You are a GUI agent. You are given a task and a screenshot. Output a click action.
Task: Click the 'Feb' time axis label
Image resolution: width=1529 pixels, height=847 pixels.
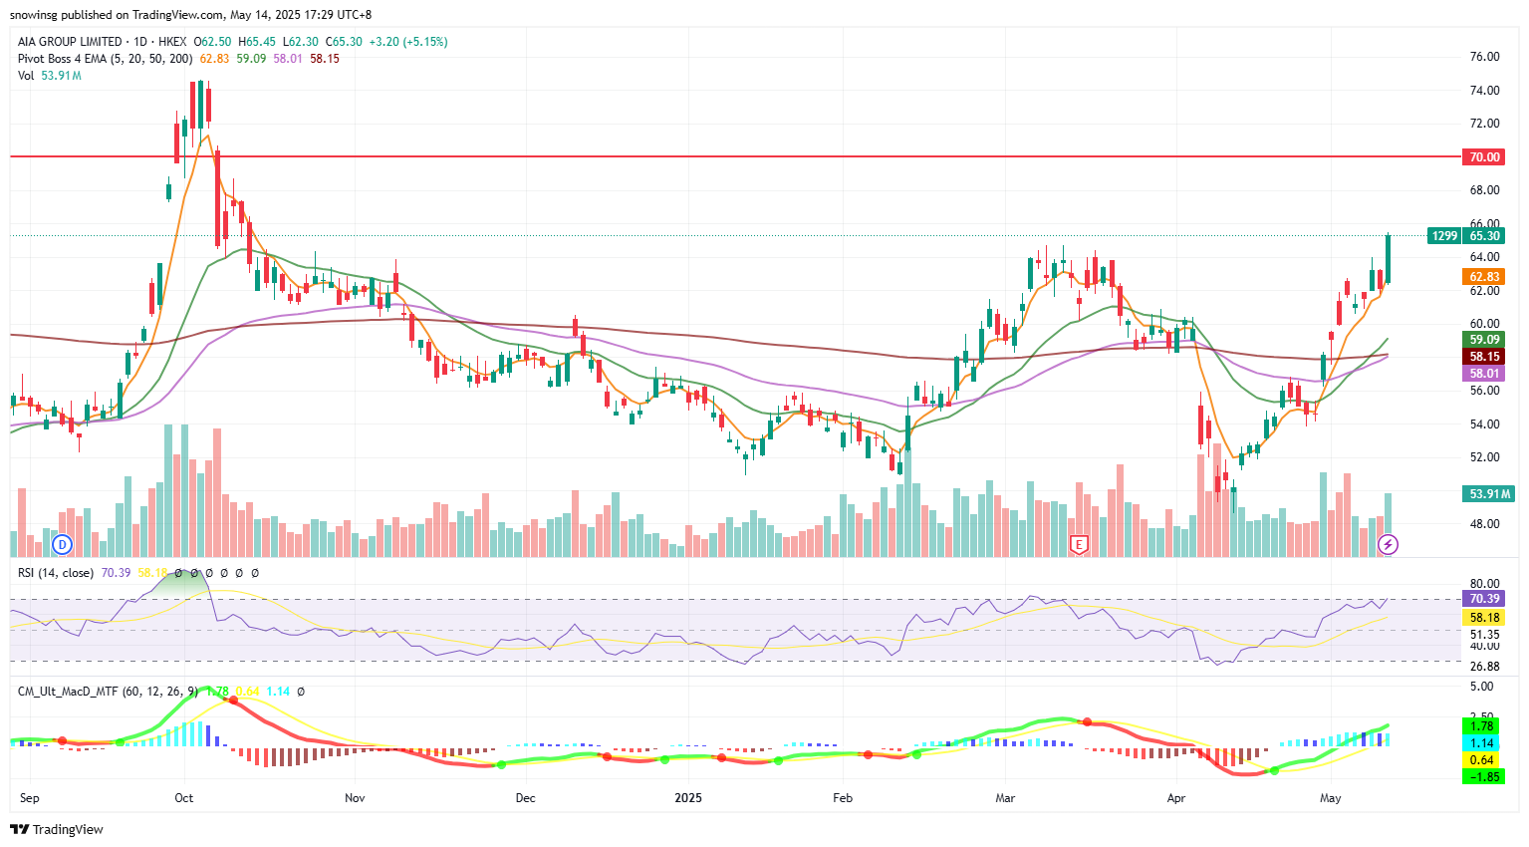pyautogui.click(x=843, y=798)
